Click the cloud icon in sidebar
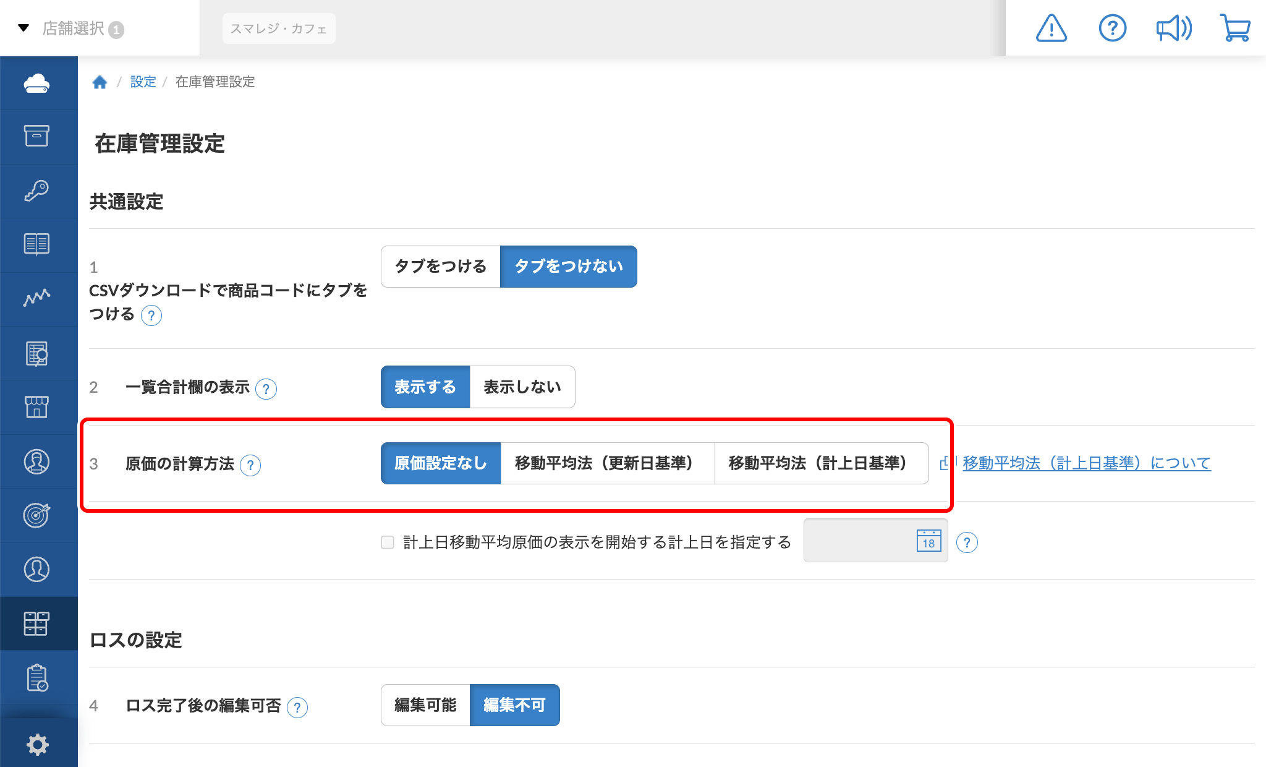Screen dimensions: 1266x767 click(37, 83)
